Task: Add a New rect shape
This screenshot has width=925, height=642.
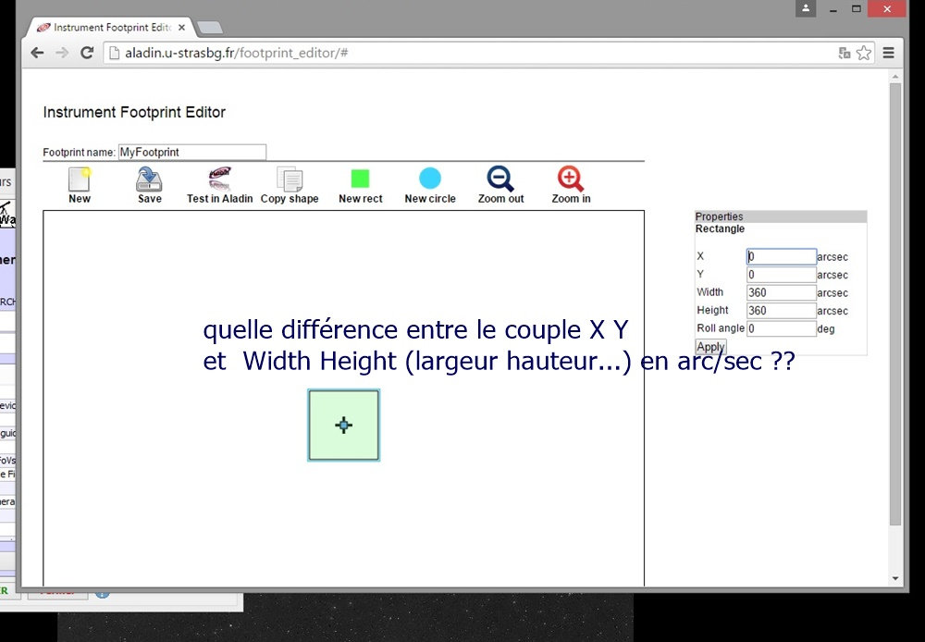Action: 360,179
